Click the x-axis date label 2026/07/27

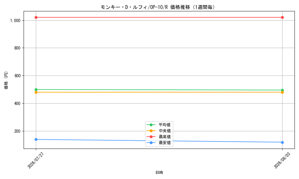36,161
